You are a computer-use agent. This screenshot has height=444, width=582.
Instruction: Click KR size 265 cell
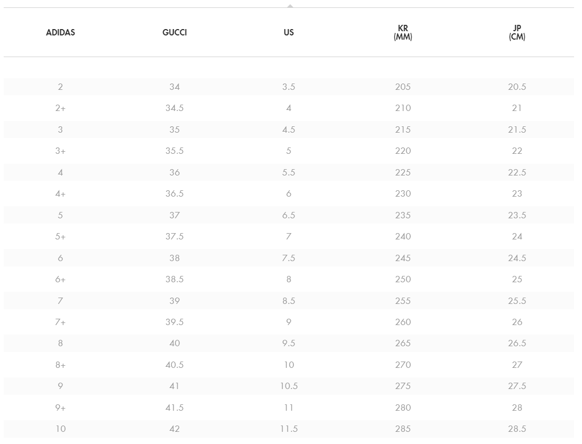coord(403,344)
